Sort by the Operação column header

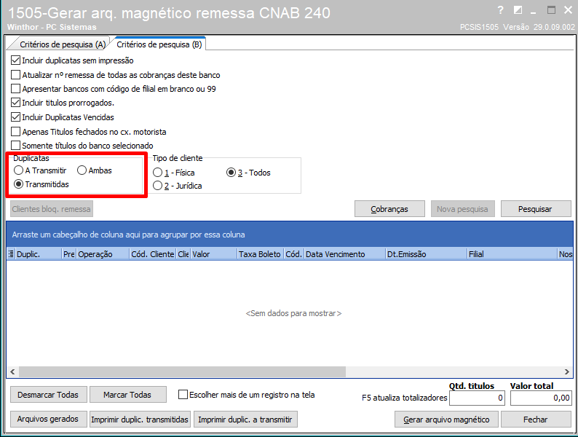(103, 254)
